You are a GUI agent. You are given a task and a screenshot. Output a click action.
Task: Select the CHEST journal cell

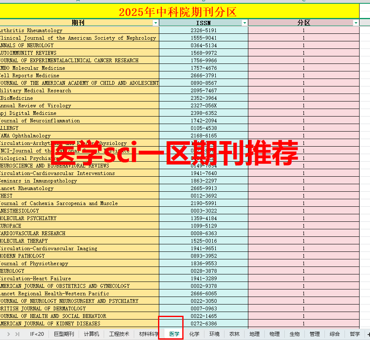click(x=79, y=196)
